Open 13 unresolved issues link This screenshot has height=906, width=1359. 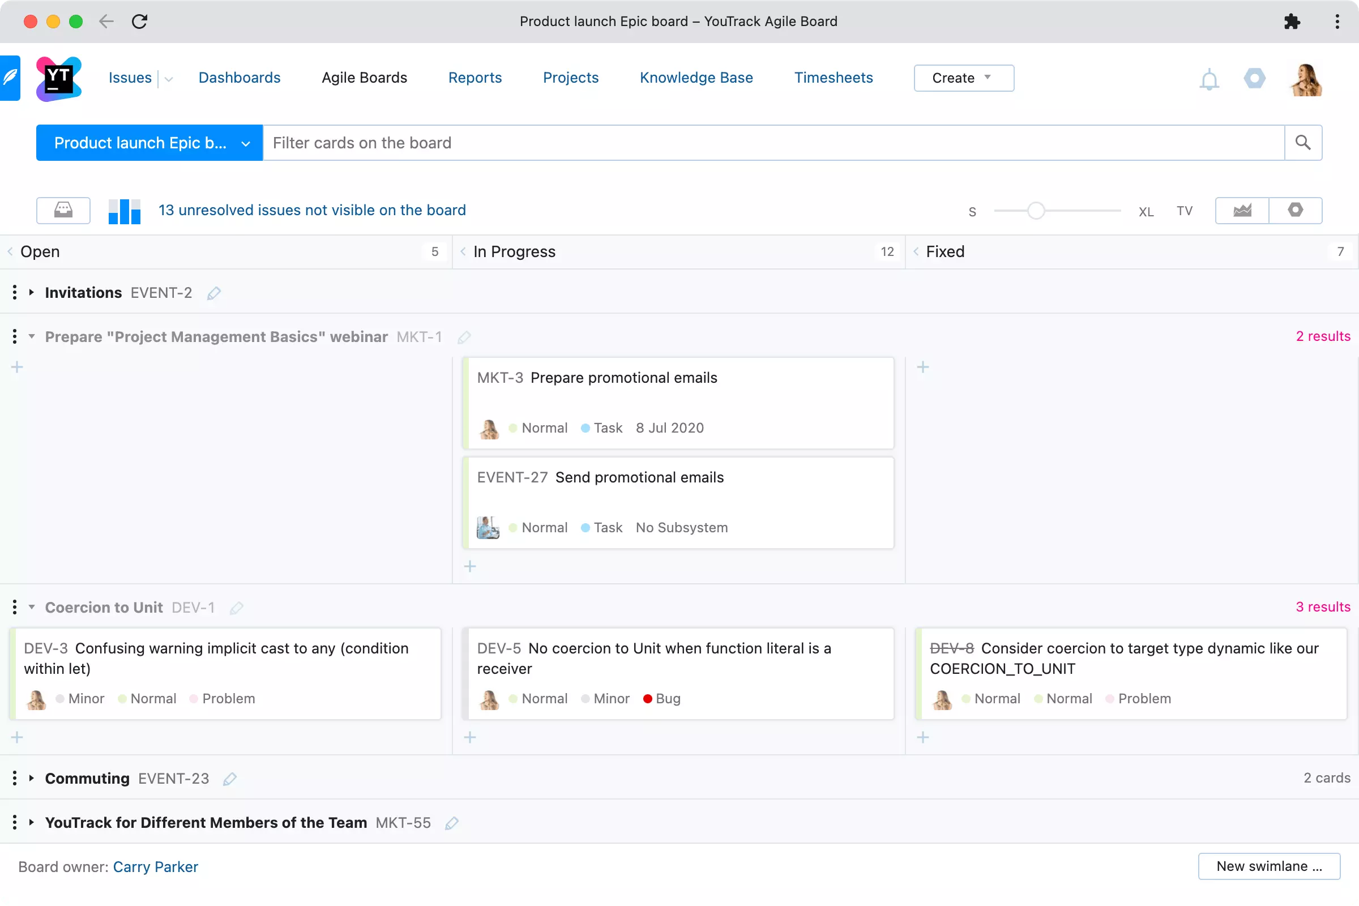[x=312, y=210]
